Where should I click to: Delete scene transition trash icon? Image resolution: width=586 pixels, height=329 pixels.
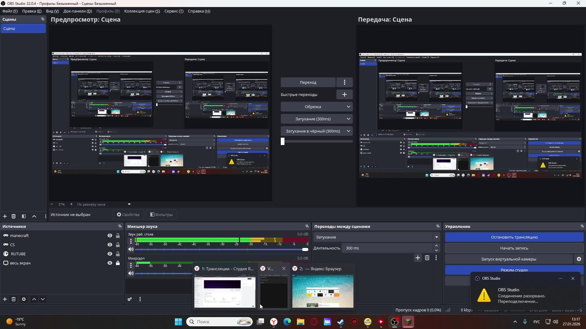(427, 258)
